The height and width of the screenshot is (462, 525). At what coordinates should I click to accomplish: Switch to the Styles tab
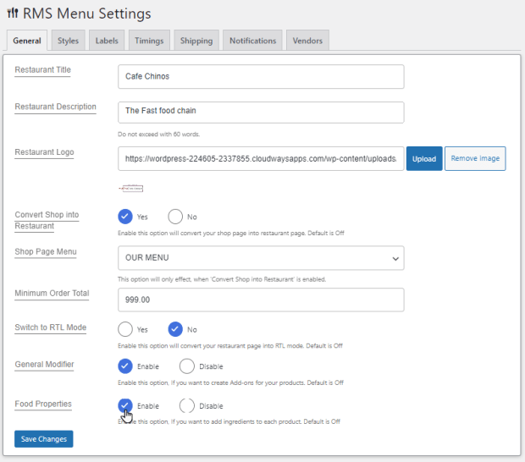tap(68, 41)
